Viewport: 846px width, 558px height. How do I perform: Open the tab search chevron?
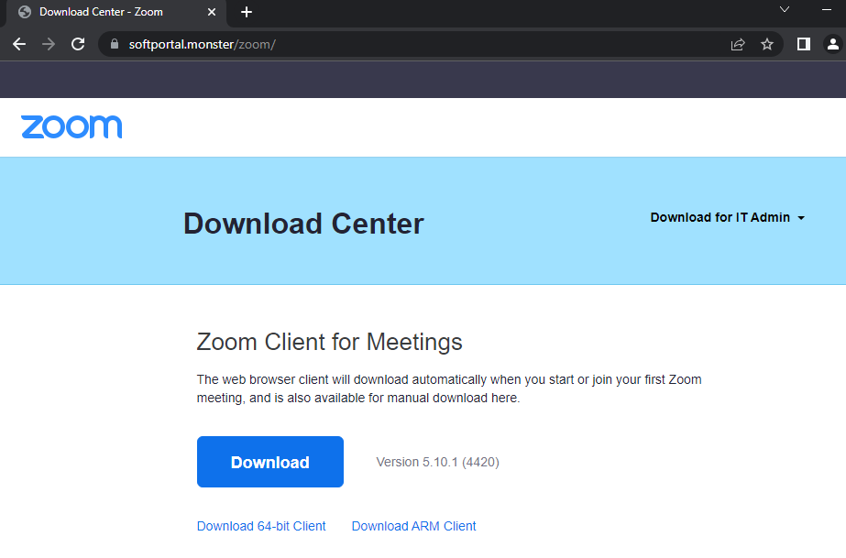click(x=785, y=10)
